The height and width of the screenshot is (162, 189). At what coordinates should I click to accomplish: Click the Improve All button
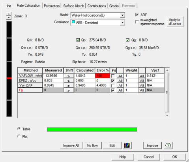point(71,145)
